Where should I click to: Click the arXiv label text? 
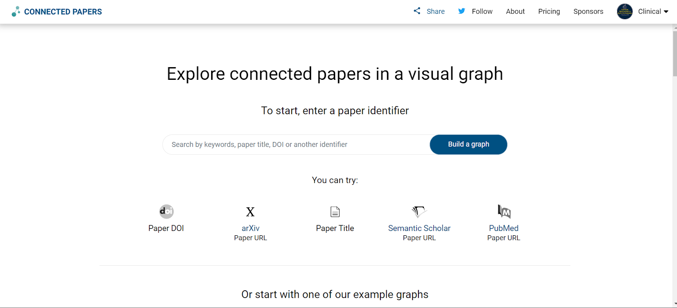coord(250,228)
